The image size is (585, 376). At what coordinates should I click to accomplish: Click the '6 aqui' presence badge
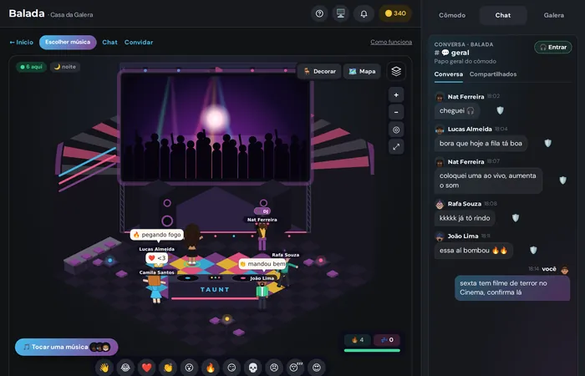[32, 67]
